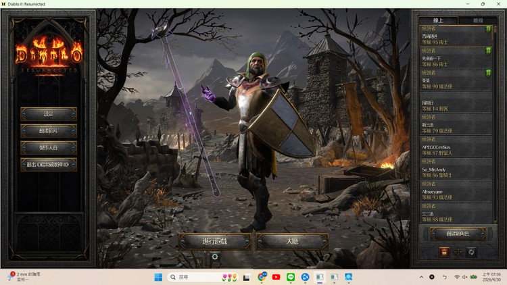Open the clock and date at 07:36
Image resolution: width=507 pixels, height=285 pixels.
coord(491,277)
